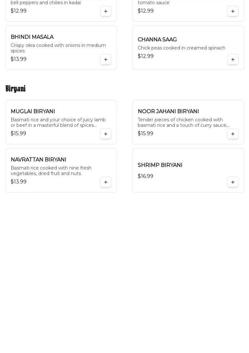Click the Shrimp Biryani $16.99 price
Image resolution: width=249 pixels, height=353 pixels.
[146, 176]
